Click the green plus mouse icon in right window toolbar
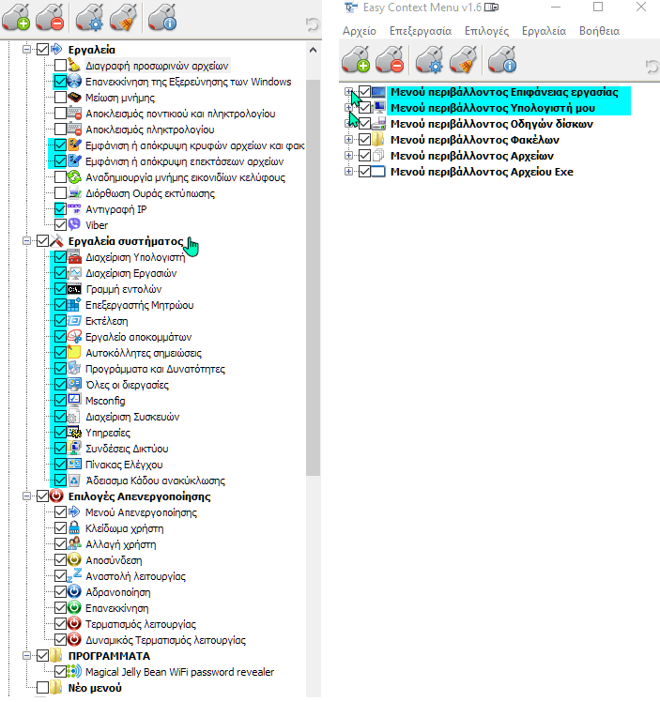 pos(356,60)
